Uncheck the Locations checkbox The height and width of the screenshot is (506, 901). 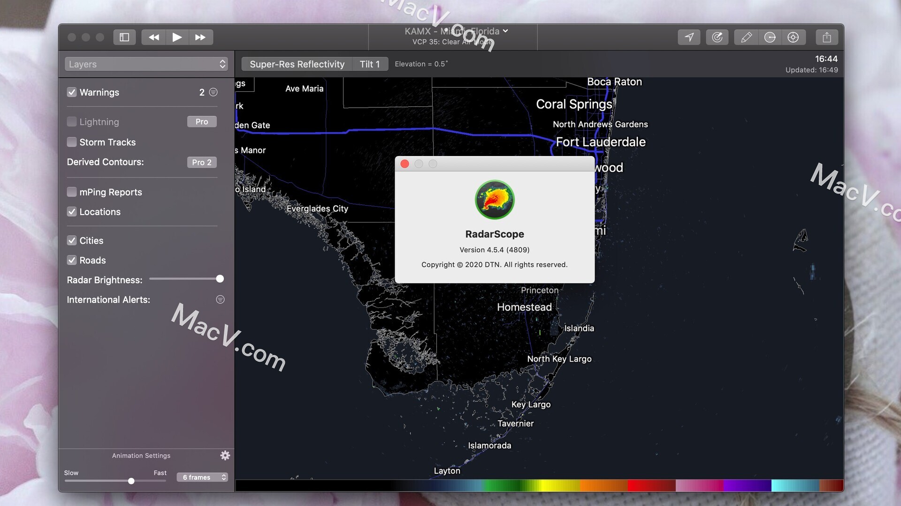pyautogui.click(x=72, y=212)
